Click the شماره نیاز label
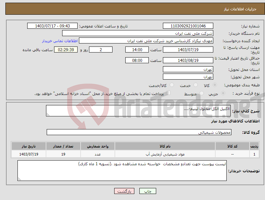This screenshot has width=265, height=200. pyautogui.click(x=250, y=26)
